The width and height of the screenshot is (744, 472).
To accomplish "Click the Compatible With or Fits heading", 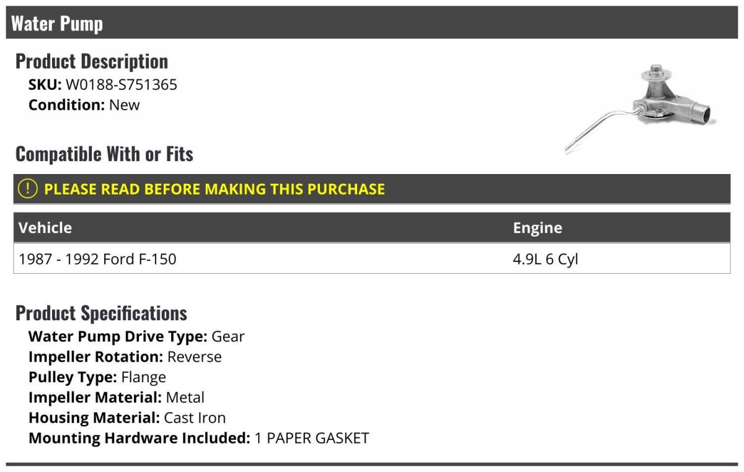I will [104, 154].
